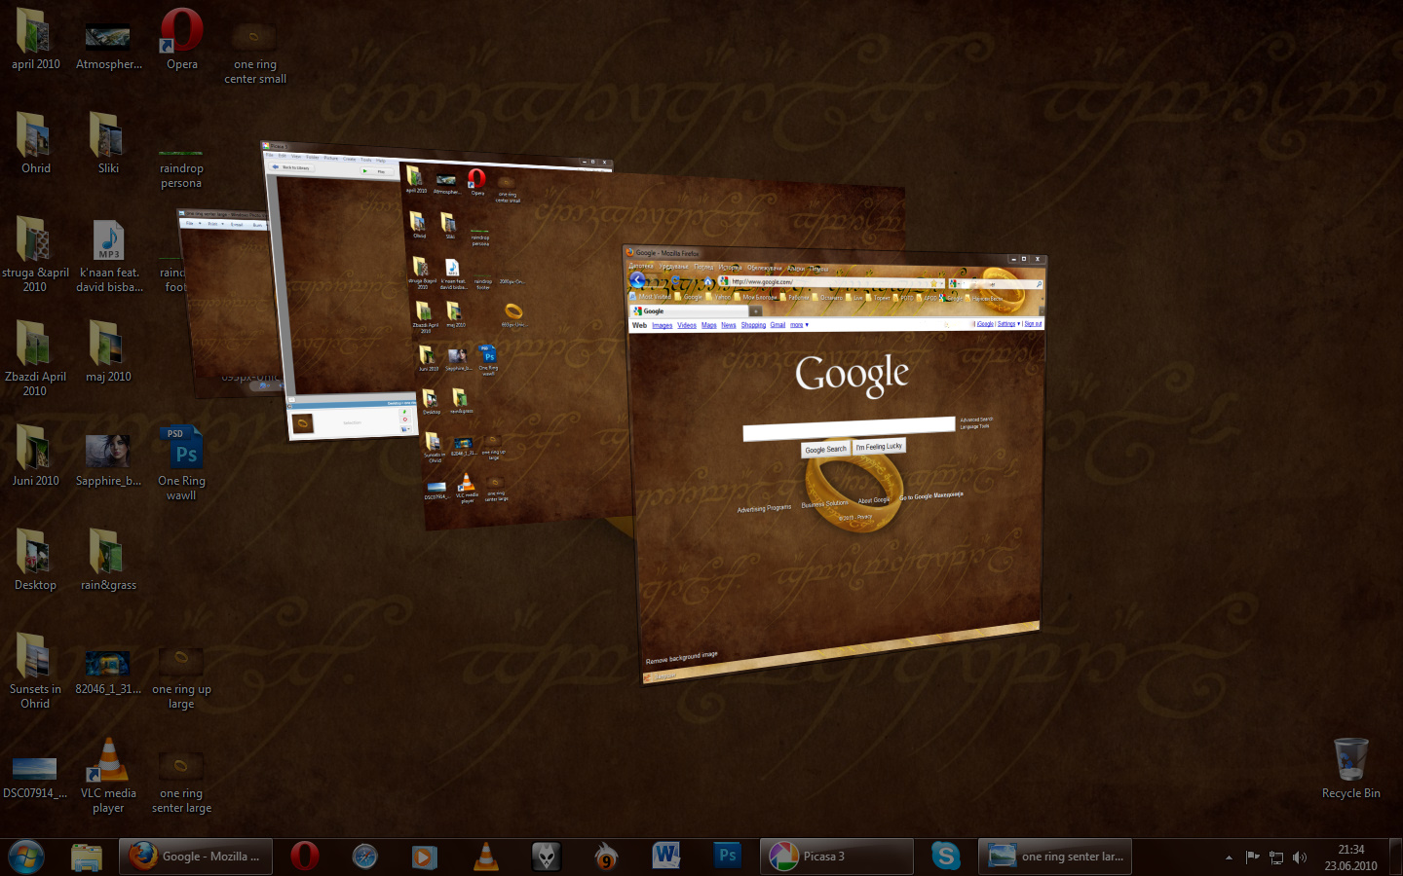Expand the Google Settings dropdown
Screen dimensions: 1403x876
(x=1008, y=323)
